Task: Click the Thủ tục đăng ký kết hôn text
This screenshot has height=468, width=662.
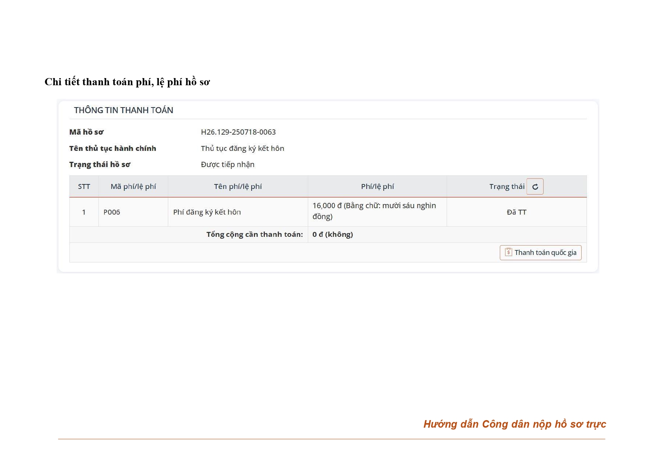Action: tap(242, 149)
